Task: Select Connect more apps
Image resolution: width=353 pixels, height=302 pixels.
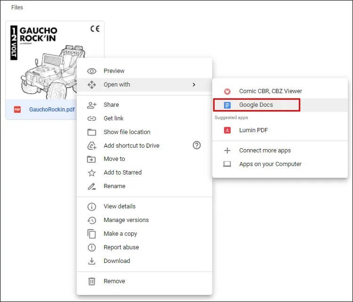Action: point(280,151)
